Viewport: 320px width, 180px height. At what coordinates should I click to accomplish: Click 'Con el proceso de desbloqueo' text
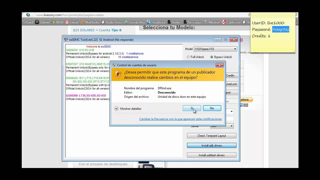tap(103, 164)
